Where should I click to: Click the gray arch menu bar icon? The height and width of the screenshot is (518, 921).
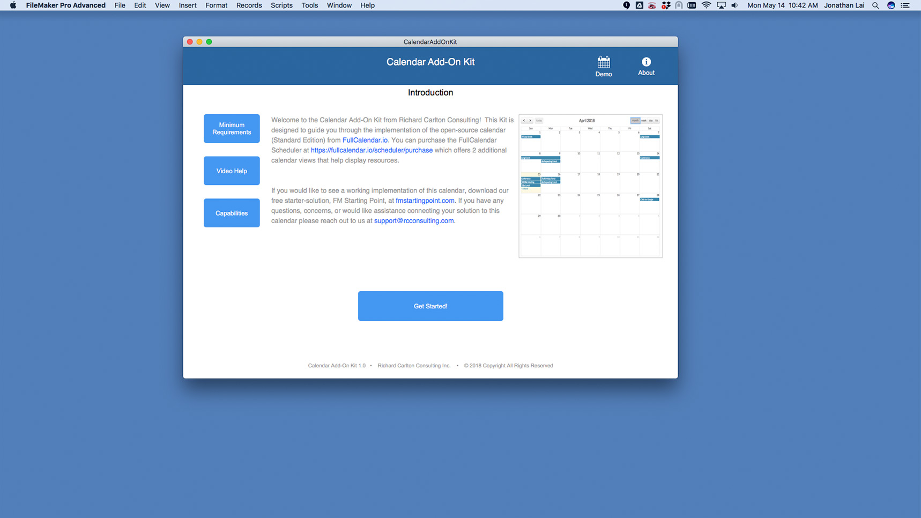pyautogui.click(x=679, y=5)
